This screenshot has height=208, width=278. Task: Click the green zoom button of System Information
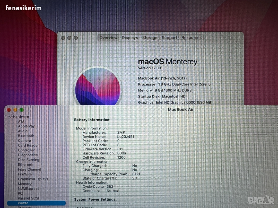[22, 110]
